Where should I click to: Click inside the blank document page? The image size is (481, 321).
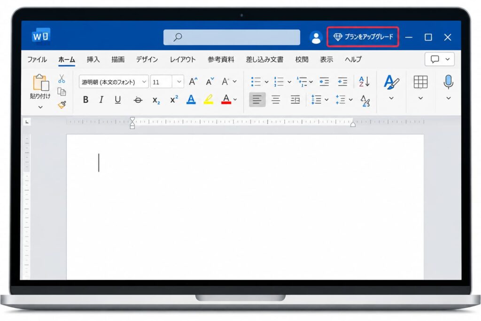(x=245, y=207)
